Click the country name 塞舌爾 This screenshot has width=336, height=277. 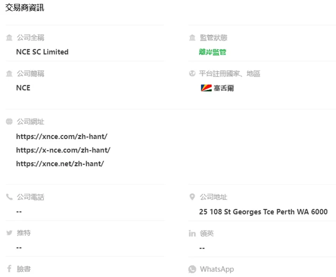[x=224, y=88]
